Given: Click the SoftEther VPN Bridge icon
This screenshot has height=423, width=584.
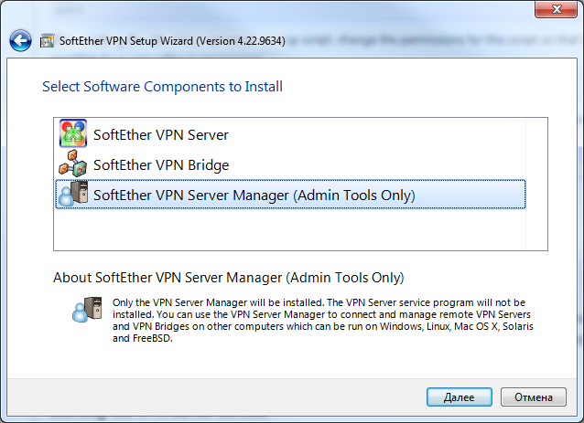Looking at the screenshot, I should pos(73,164).
